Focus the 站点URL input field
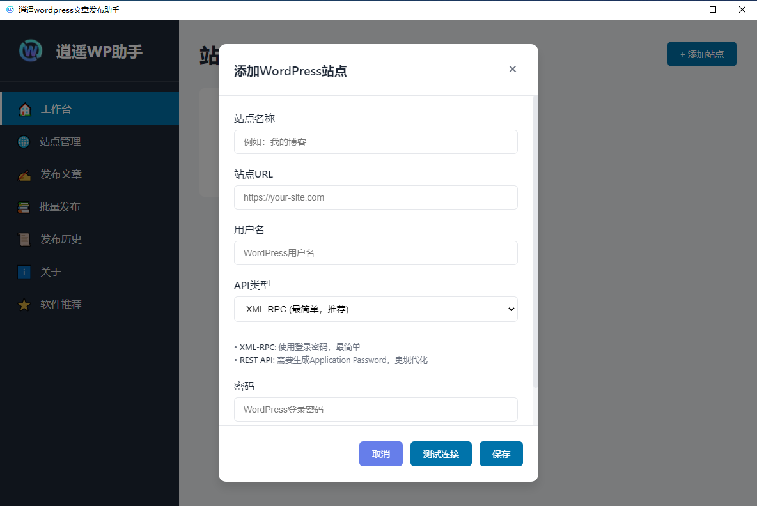The height and width of the screenshot is (506, 757). pos(375,197)
